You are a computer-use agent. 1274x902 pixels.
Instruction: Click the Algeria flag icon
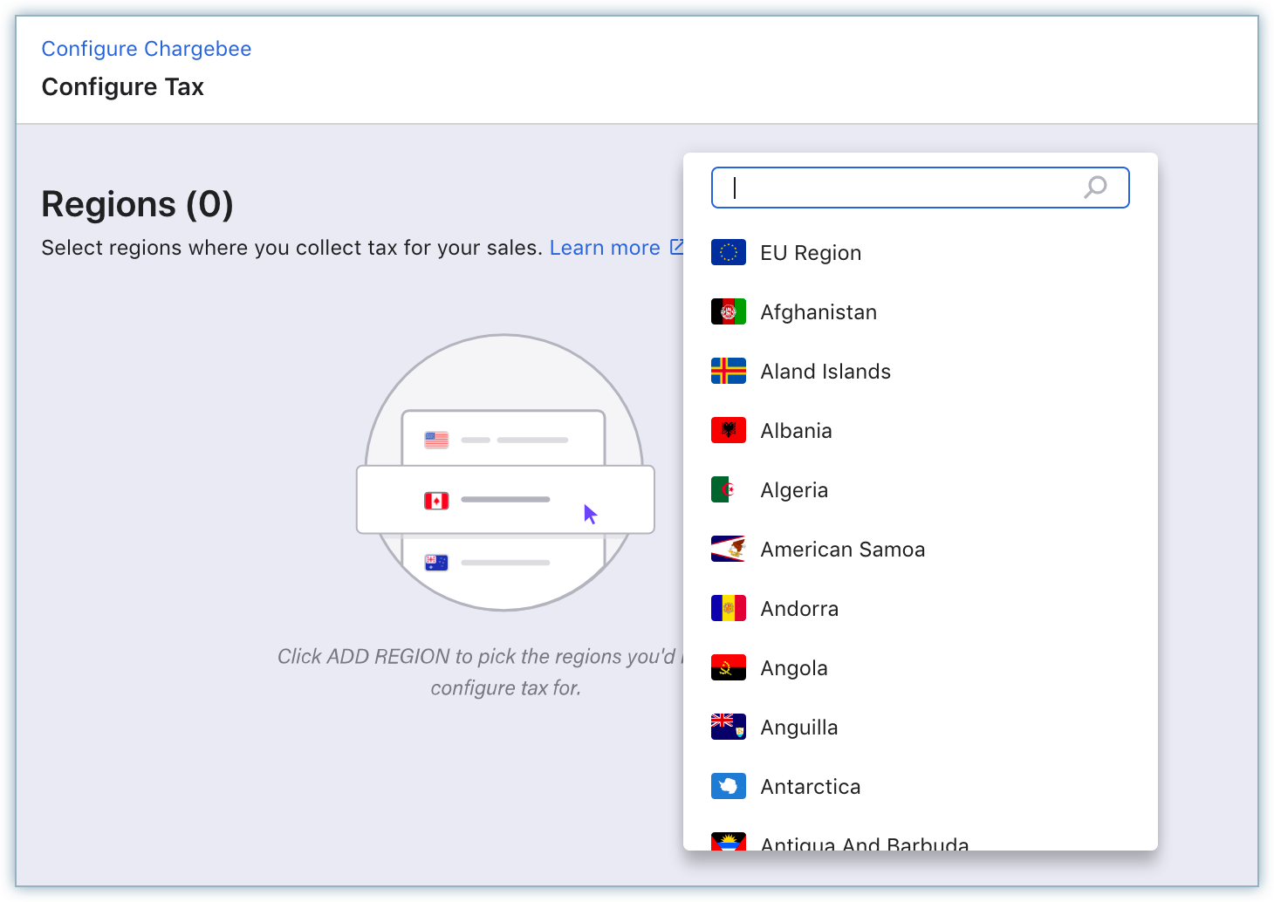pyautogui.click(x=728, y=489)
